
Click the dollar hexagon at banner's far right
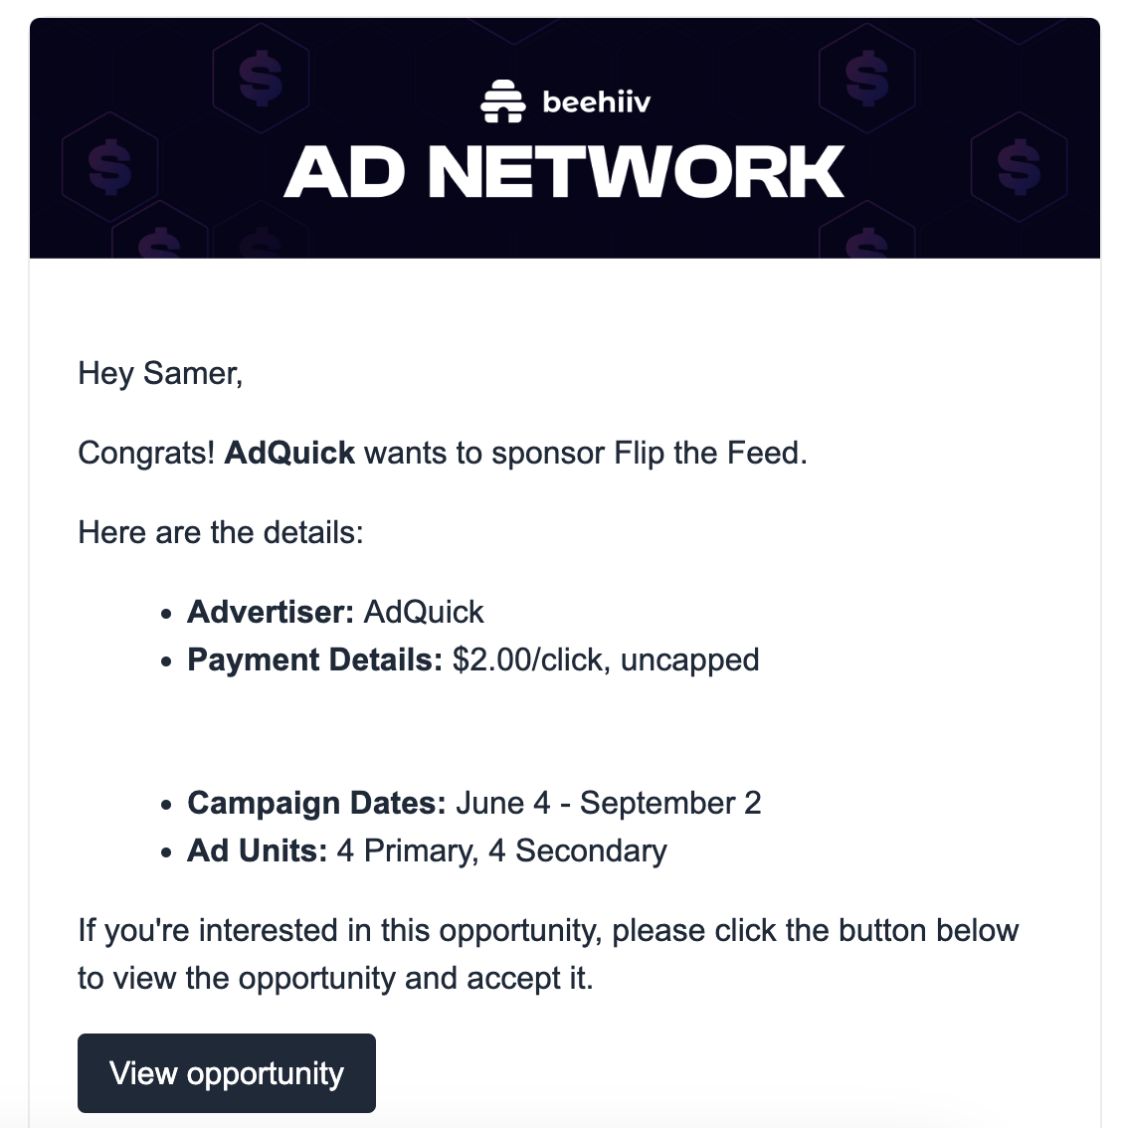[x=1019, y=167]
